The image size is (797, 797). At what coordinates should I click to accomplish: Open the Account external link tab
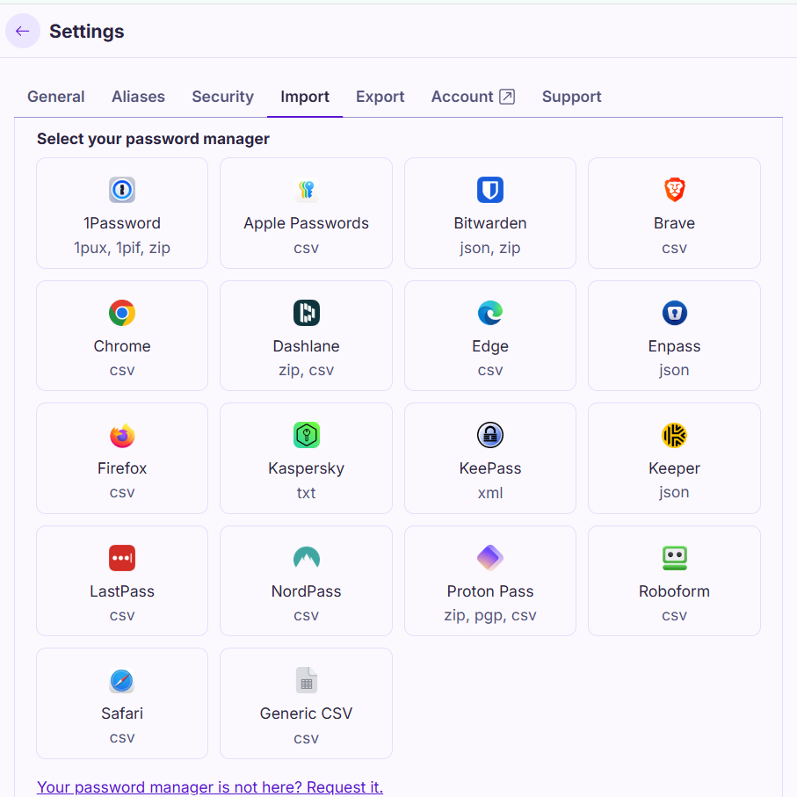[473, 97]
